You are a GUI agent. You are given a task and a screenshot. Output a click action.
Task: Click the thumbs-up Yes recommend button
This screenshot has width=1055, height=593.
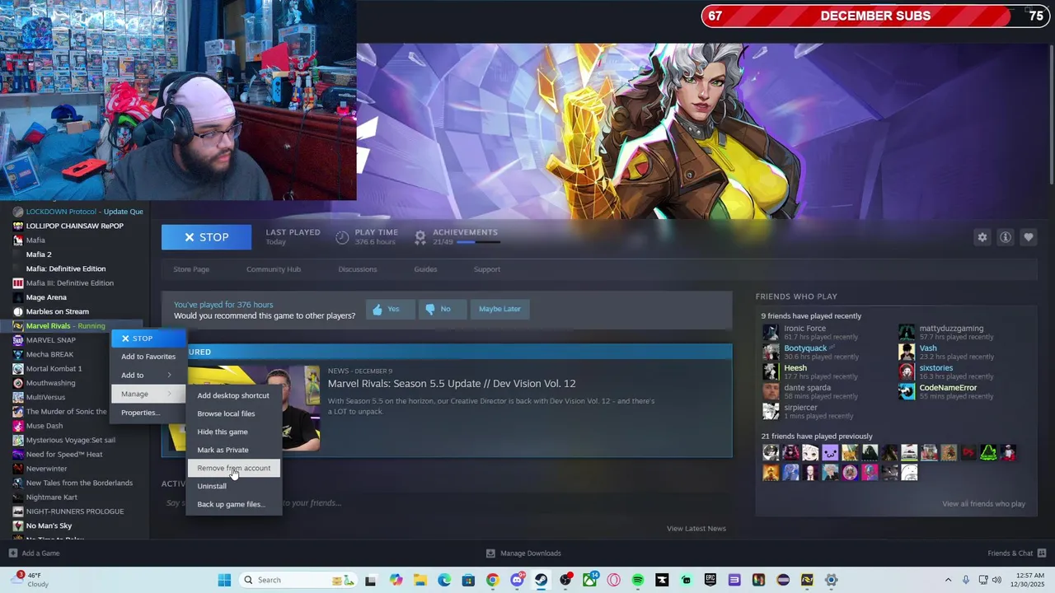click(389, 309)
